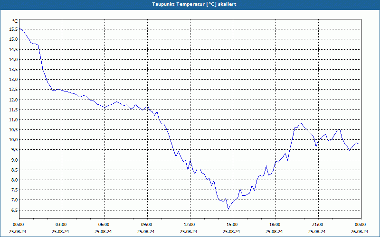Pick the y-axis tick "13,0"
380x237 pixels.
click(13, 80)
